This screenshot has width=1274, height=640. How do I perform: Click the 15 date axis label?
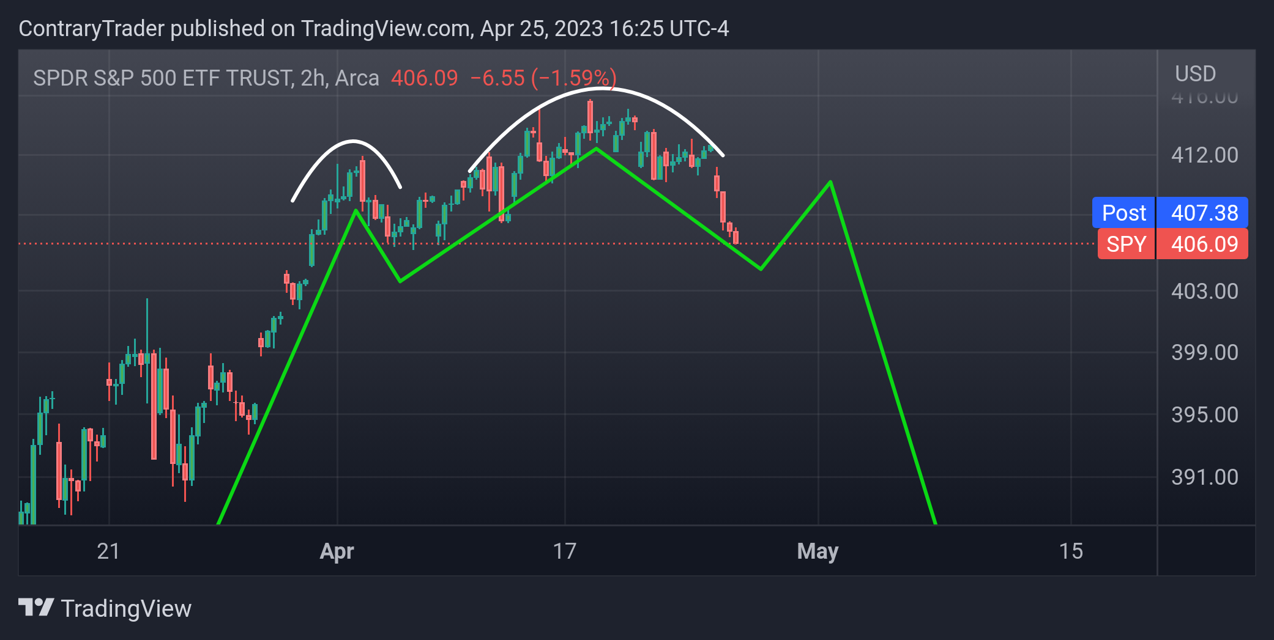point(1071,551)
